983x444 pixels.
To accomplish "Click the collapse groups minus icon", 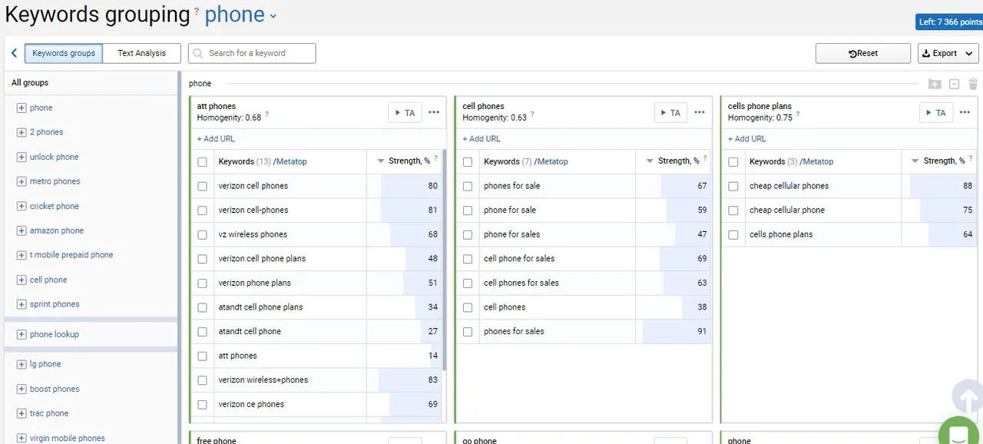I will click(x=954, y=84).
